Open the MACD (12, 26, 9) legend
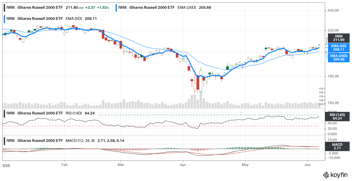Screen dimensions: 352x181 pyautogui.click(x=62, y=140)
